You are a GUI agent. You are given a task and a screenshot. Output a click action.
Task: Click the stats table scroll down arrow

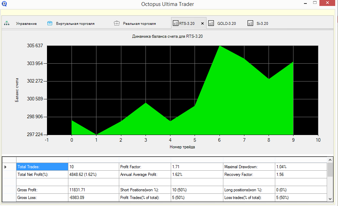pos(330,199)
